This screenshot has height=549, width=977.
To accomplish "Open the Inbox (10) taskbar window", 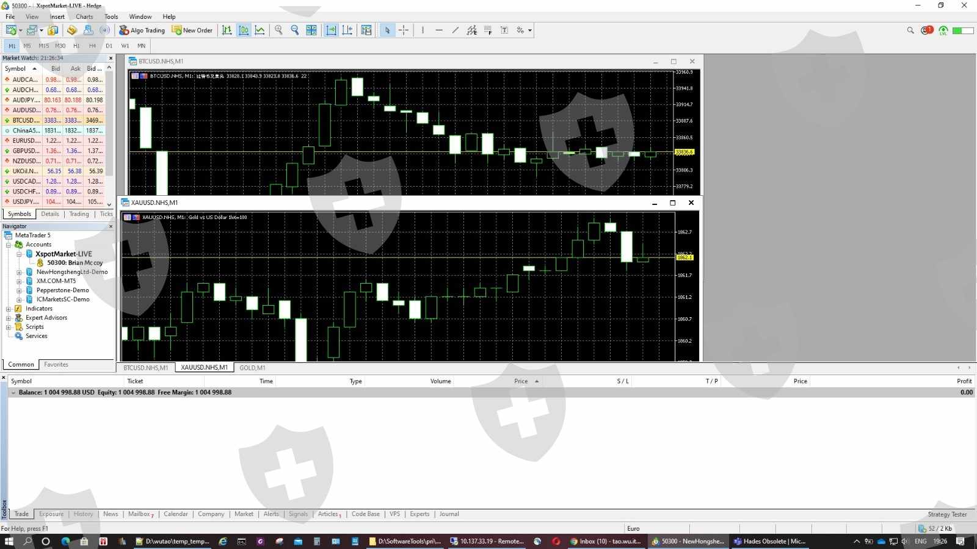I will click(605, 541).
